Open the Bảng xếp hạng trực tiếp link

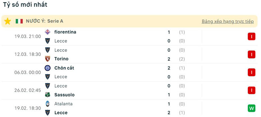click(228, 21)
